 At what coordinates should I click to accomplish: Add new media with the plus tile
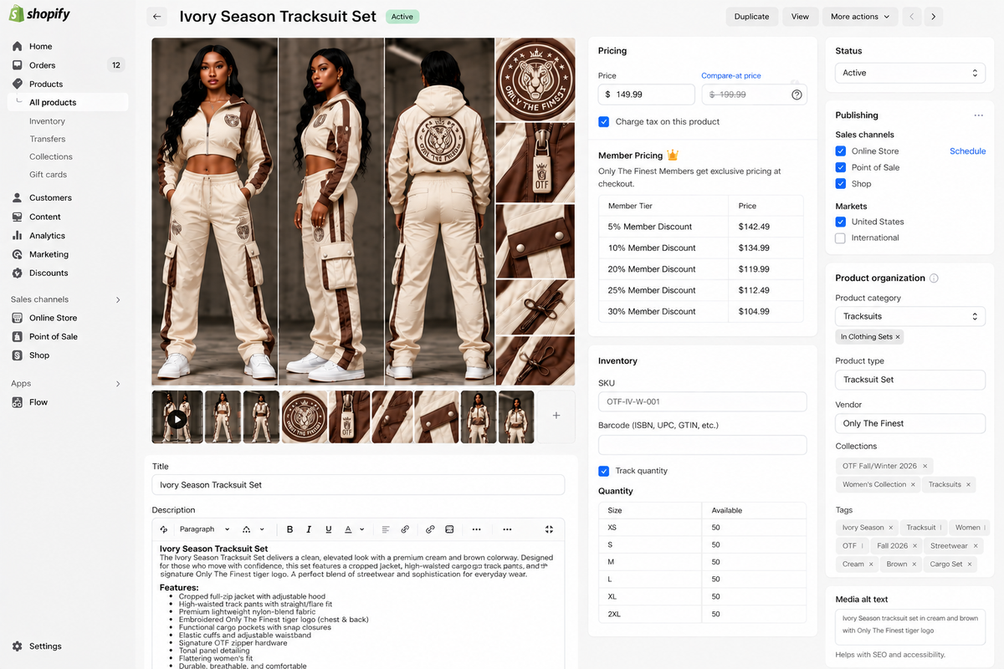point(556,416)
